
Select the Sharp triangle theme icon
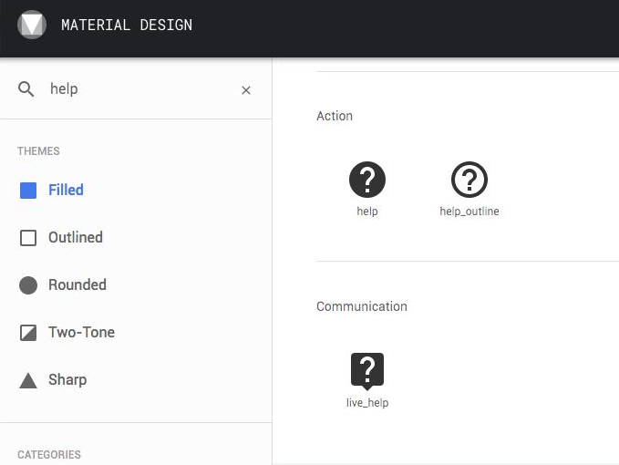click(28, 380)
